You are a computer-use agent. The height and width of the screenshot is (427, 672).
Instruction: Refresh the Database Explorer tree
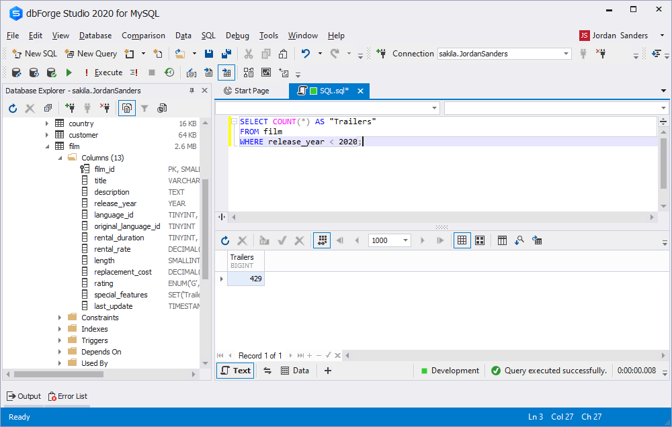click(x=13, y=108)
